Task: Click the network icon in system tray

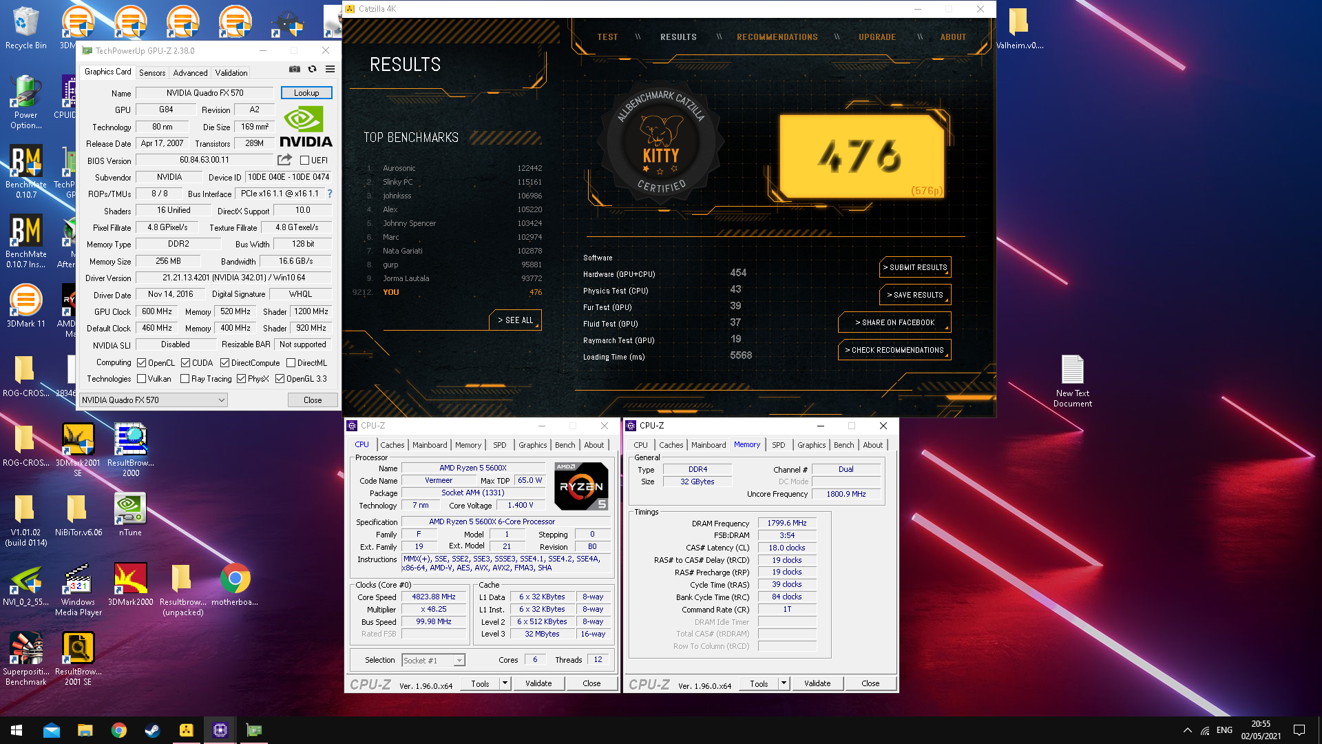Action: pos(1205,730)
